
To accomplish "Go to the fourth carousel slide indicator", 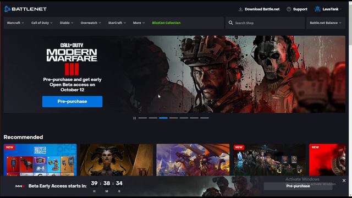I will 174,118.
